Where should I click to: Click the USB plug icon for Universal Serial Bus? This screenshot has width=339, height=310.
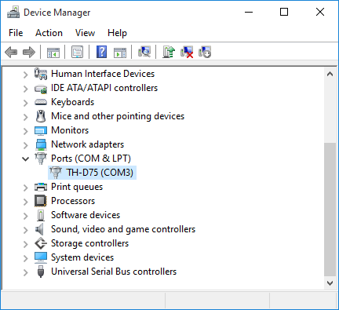(41, 272)
